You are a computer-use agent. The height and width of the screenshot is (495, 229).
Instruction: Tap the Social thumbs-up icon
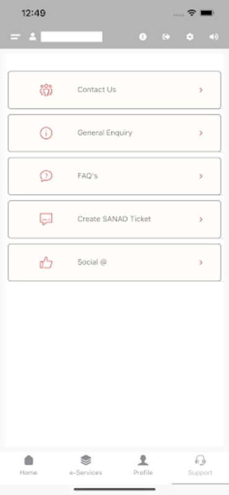click(x=46, y=262)
